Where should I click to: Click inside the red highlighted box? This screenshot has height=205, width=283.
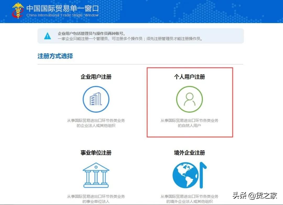coord(189,102)
